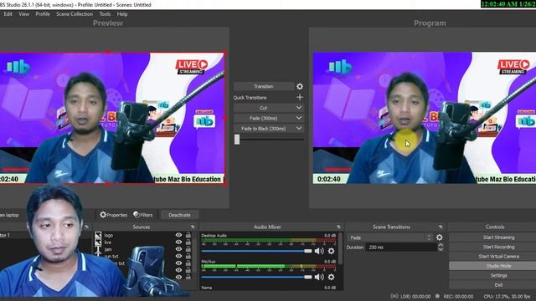Screen dimensions: 536x301
Task: Open the View menu
Action: [24, 14]
